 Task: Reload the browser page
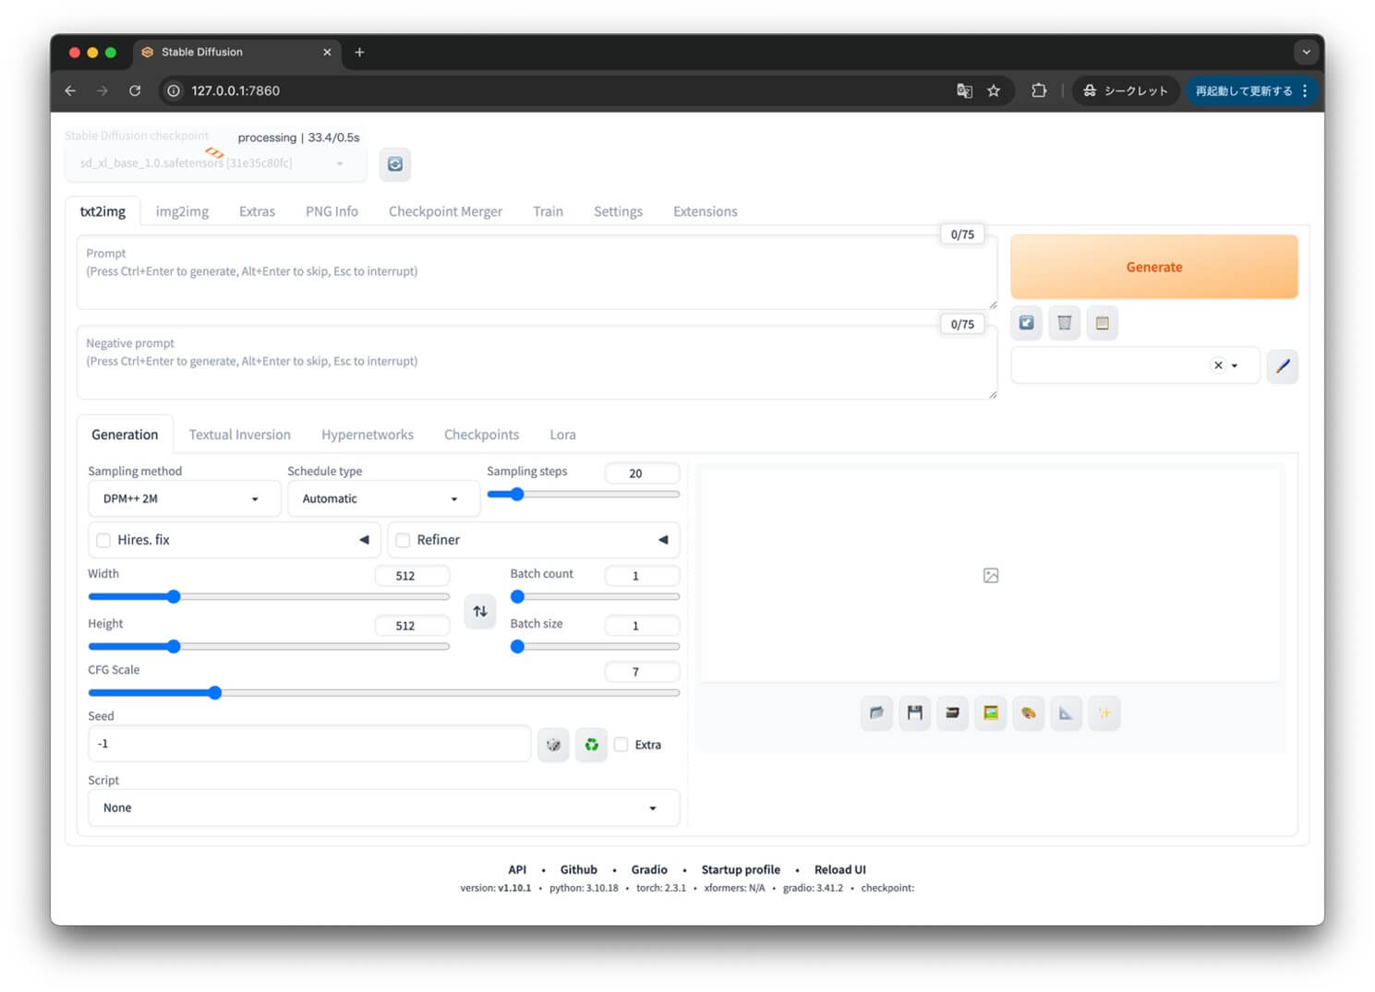[x=135, y=90]
